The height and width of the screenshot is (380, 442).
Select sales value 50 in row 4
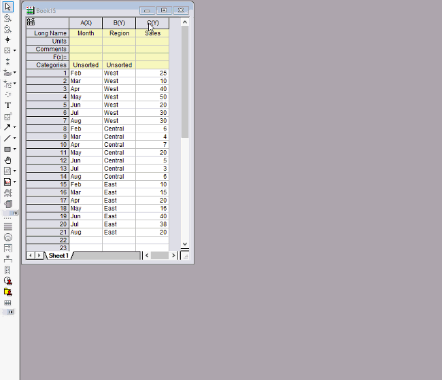tap(152, 97)
